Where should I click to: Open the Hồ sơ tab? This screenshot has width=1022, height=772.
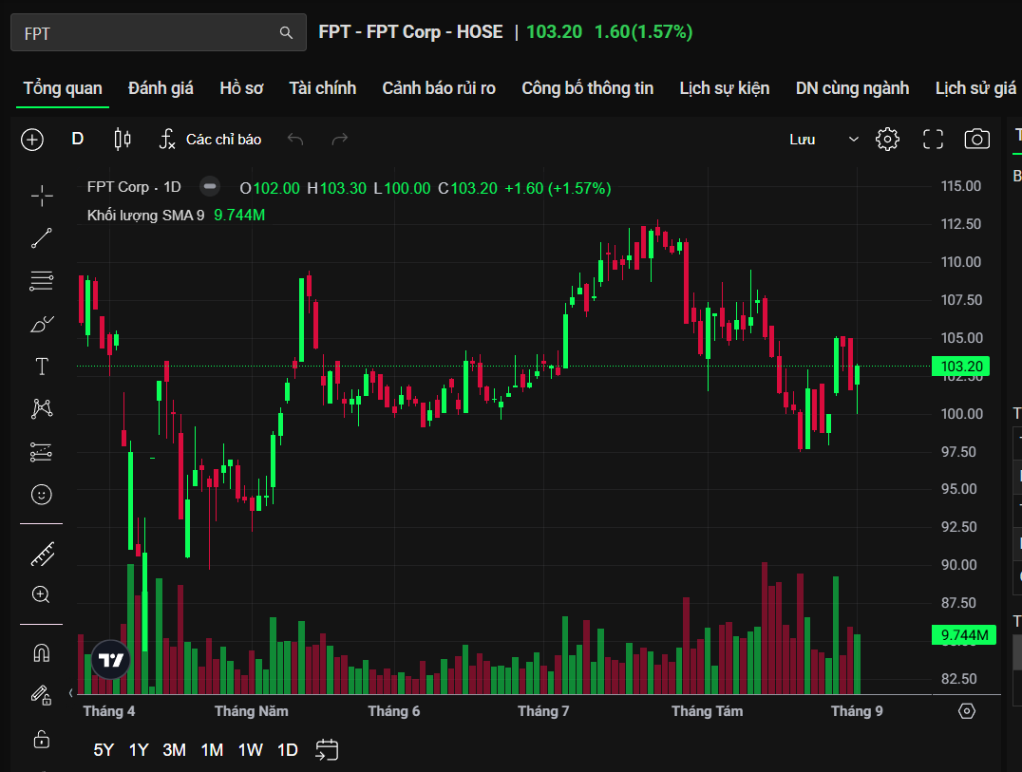pyautogui.click(x=241, y=88)
